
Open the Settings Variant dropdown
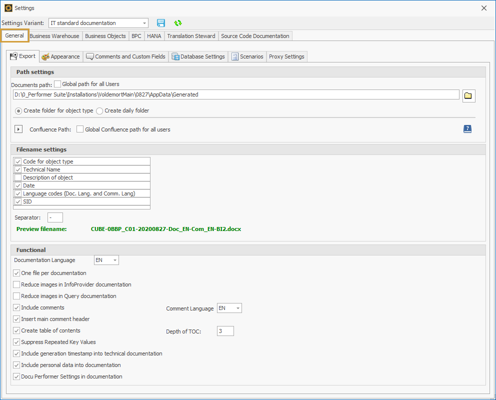click(x=144, y=23)
